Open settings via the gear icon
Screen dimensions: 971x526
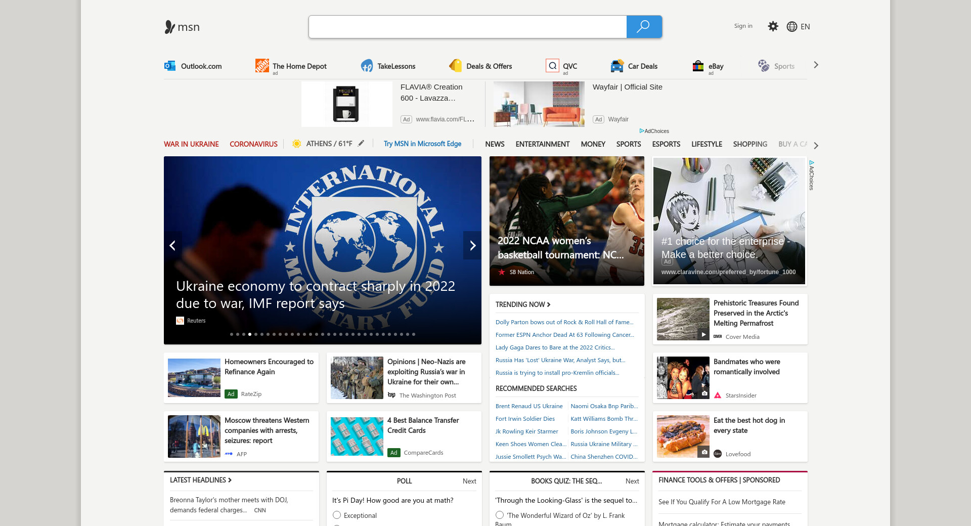[773, 26]
